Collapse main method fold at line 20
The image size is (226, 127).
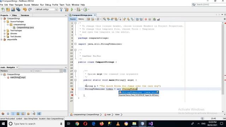point(75,80)
